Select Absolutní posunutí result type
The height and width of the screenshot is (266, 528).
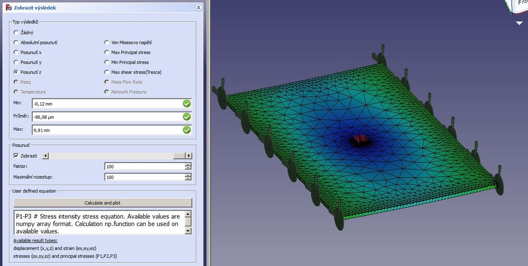click(x=16, y=43)
